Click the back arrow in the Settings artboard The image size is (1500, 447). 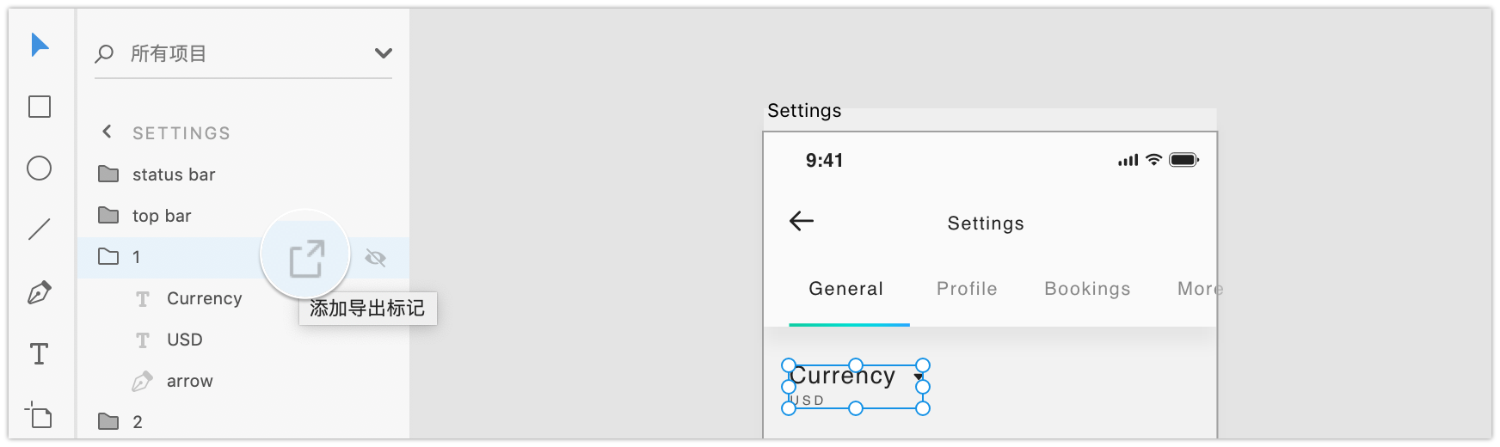(802, 222)
